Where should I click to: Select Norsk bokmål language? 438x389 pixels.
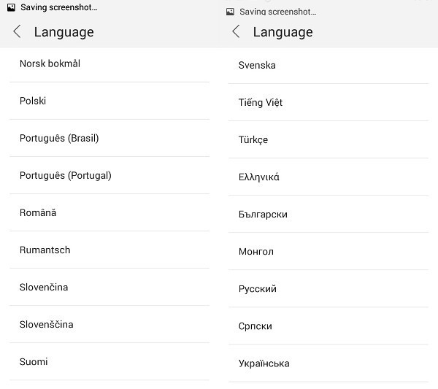(50, 63)
